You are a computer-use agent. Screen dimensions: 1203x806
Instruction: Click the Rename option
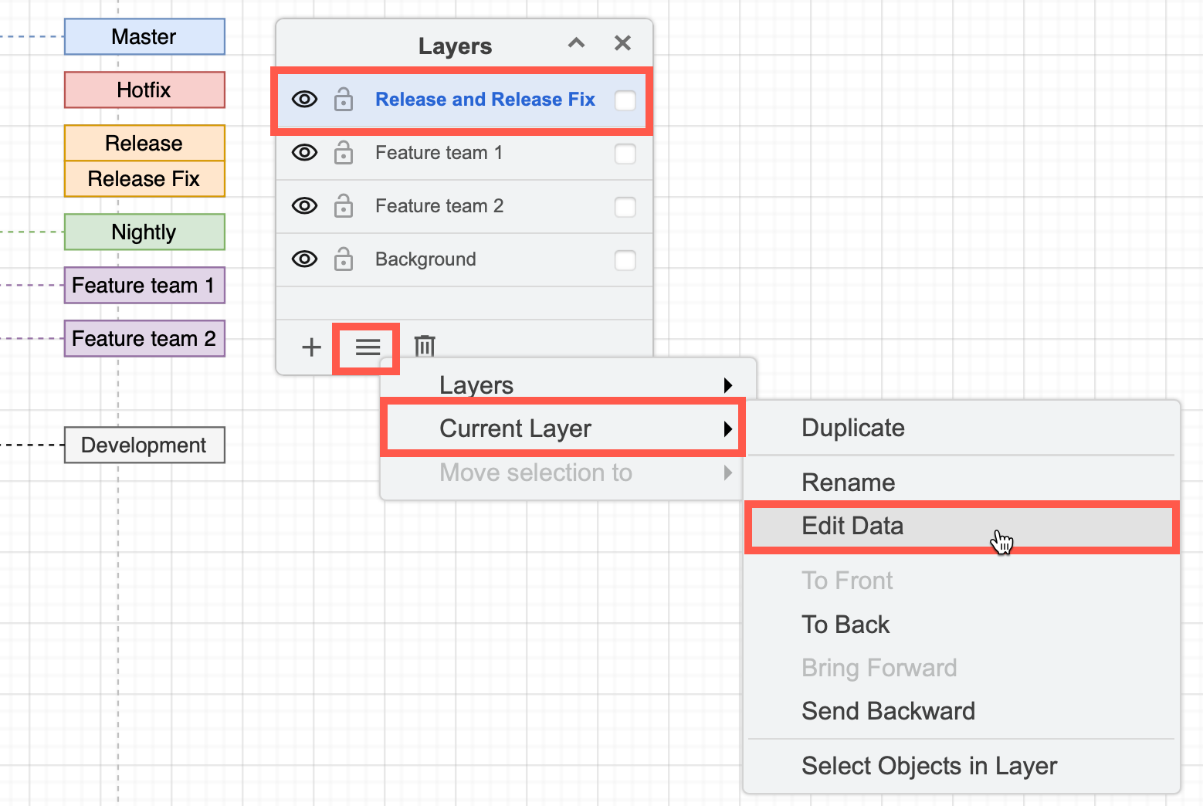click(848, 482)
